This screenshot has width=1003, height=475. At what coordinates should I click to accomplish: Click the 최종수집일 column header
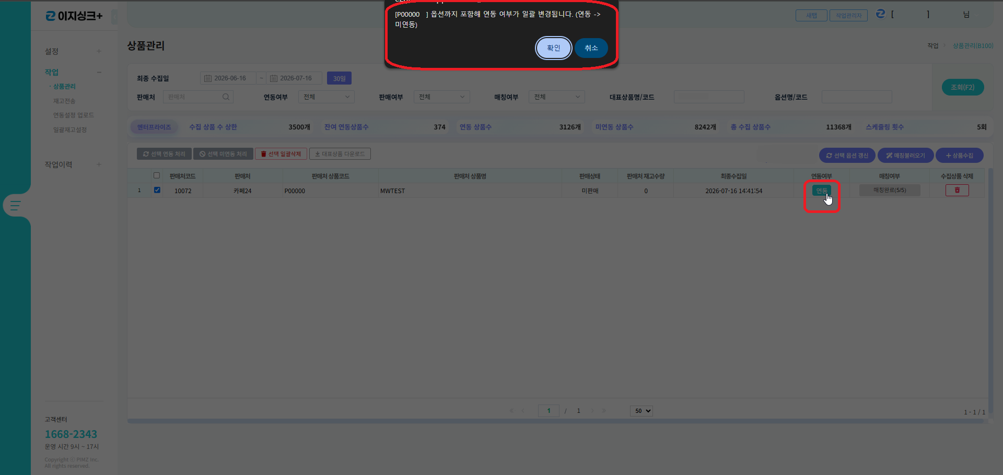pyautogui.click(x=733, y=176)
